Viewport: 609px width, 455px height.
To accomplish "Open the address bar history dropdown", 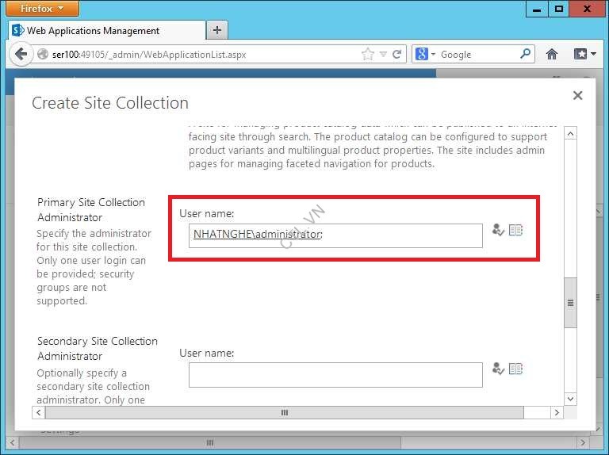I will click(383, 55).
